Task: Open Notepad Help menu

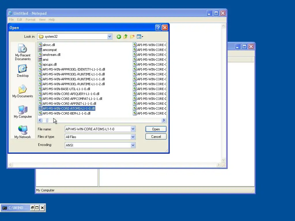Action: click(x=52, y=20)
